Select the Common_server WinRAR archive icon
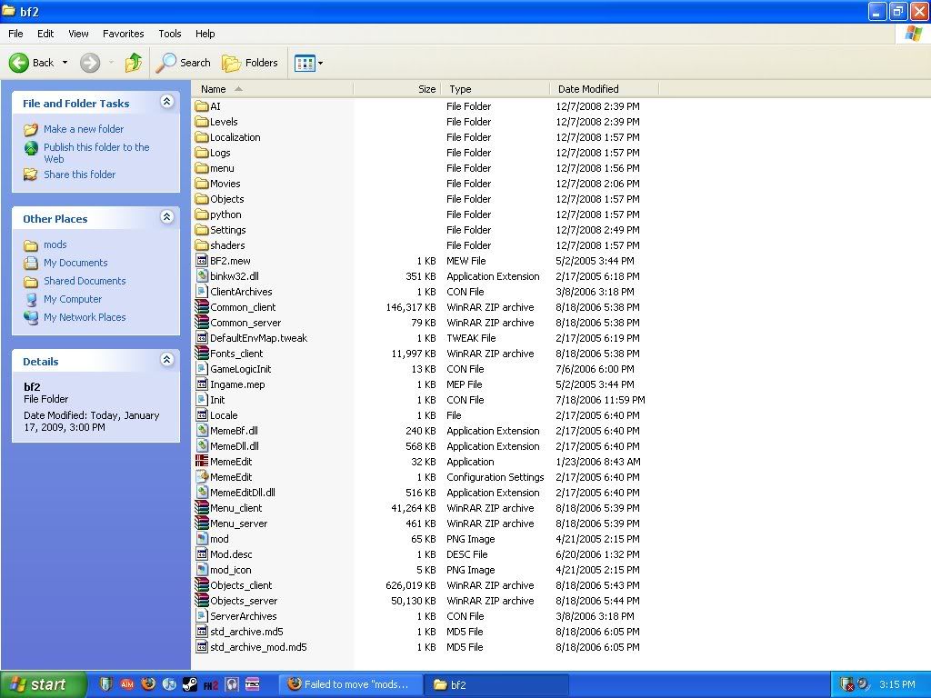Image resolution: width=931 pixels, height=698 pixels. [x=202, y=323]
